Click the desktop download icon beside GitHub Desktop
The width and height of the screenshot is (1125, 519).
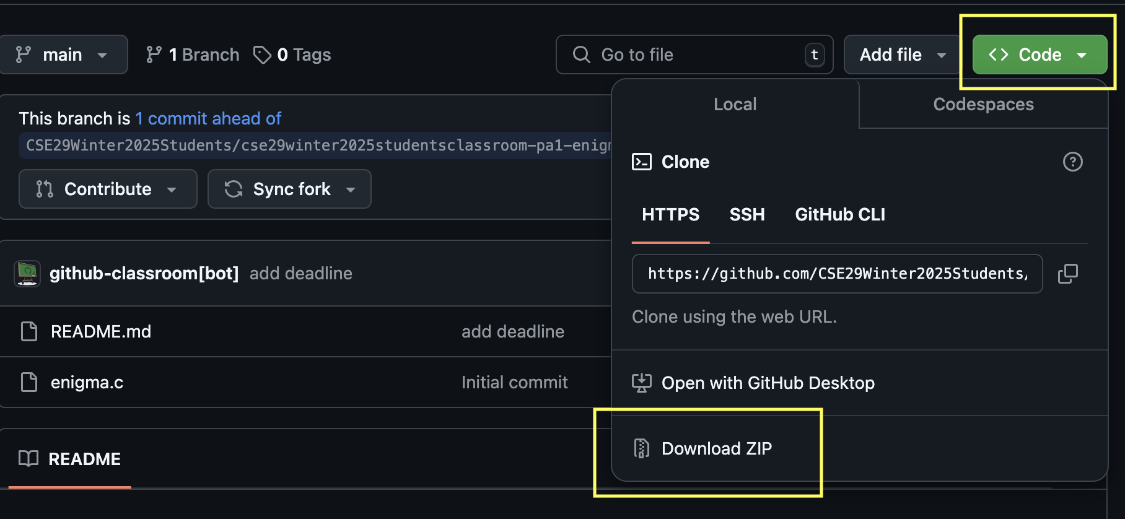point(642,383)
